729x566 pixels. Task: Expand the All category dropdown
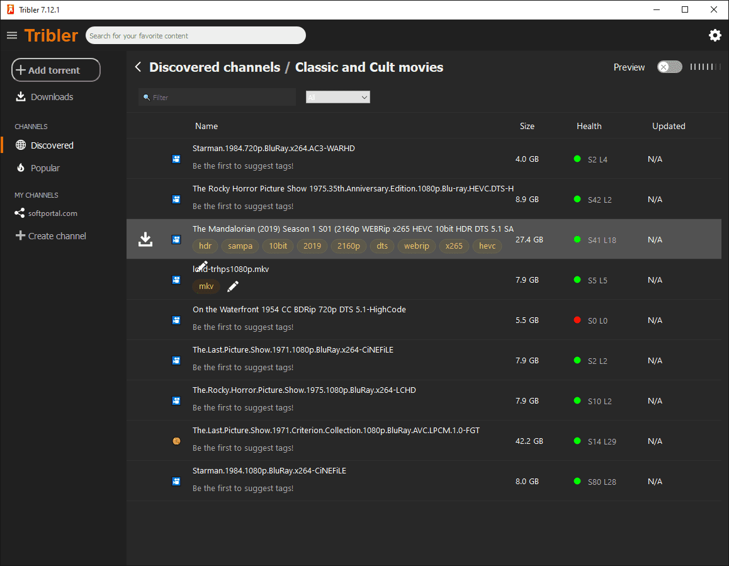tap(337, 98)
